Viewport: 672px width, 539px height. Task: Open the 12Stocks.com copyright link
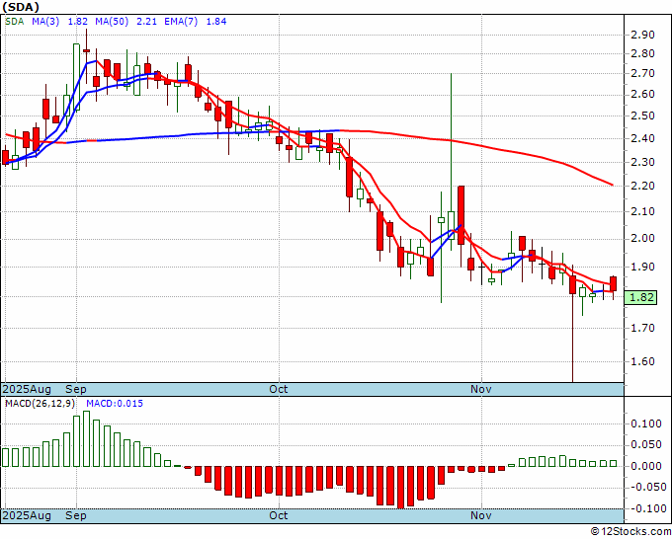(x=630, y=532)
